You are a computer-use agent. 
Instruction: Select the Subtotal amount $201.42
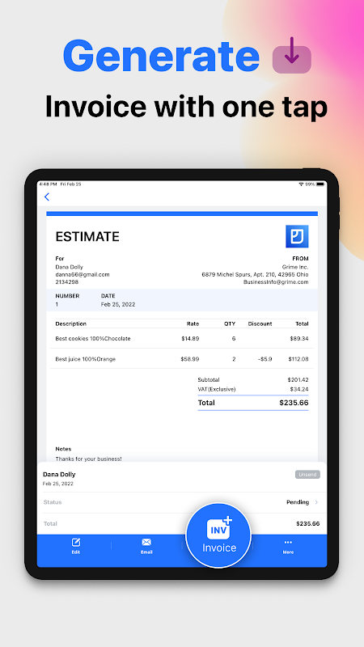298,379
